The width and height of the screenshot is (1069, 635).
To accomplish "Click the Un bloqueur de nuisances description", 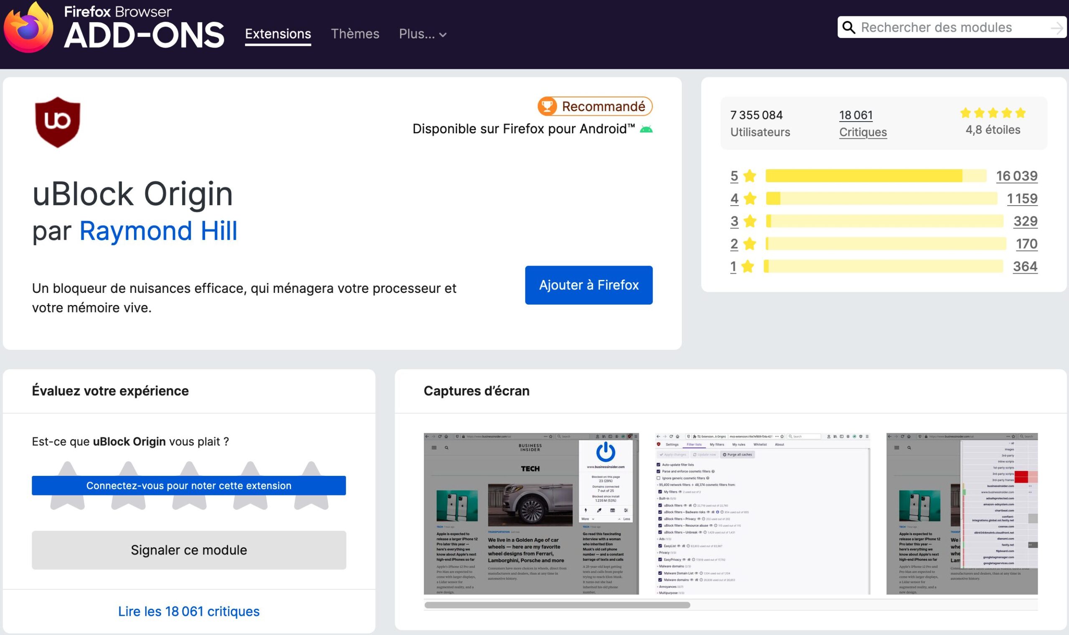I will coord(244,298).
